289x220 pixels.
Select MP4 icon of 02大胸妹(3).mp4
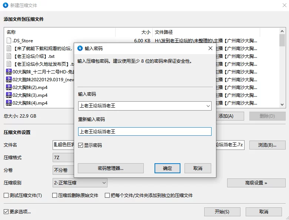click(x=9, y=95)
